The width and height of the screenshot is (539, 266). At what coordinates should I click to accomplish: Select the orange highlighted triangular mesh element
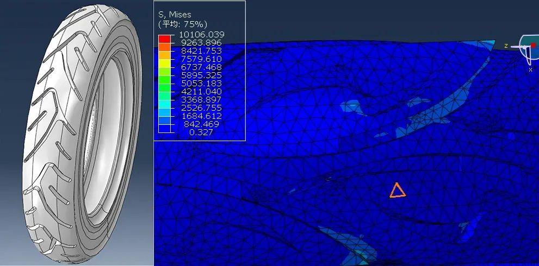(x=398, y=191)
